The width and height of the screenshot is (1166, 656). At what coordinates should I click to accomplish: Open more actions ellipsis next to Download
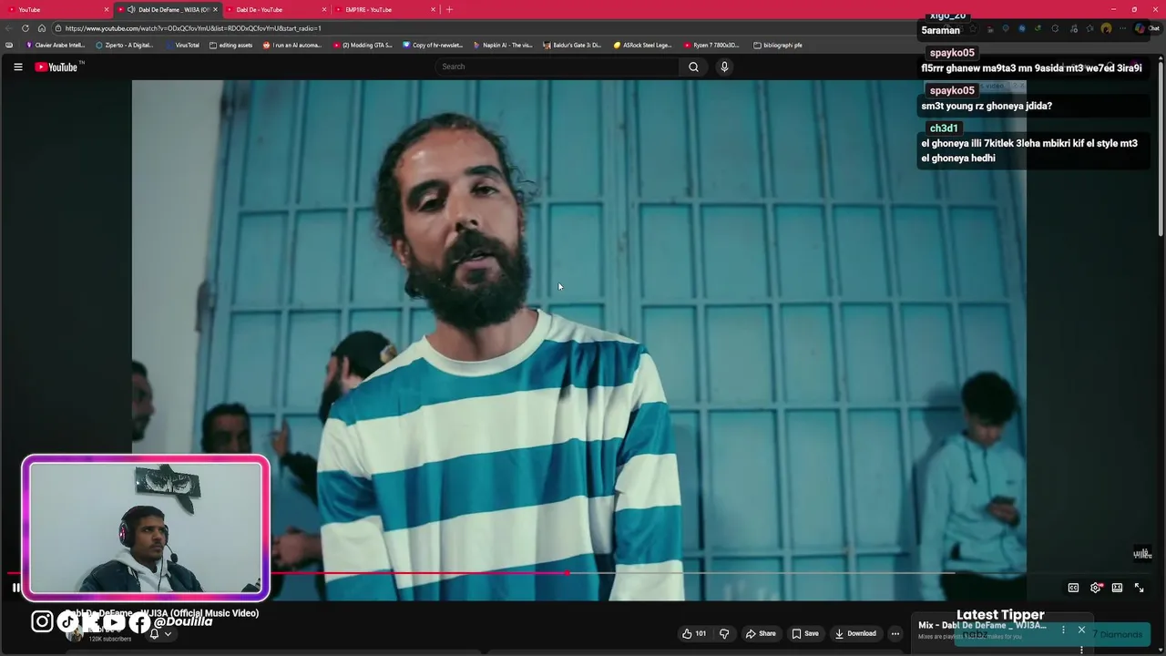895,633
